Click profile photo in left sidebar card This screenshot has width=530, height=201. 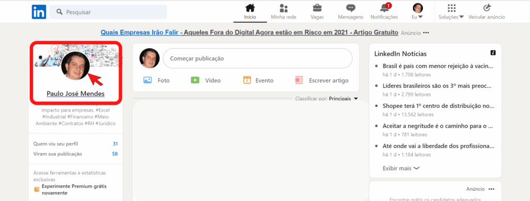click(75, 66)
